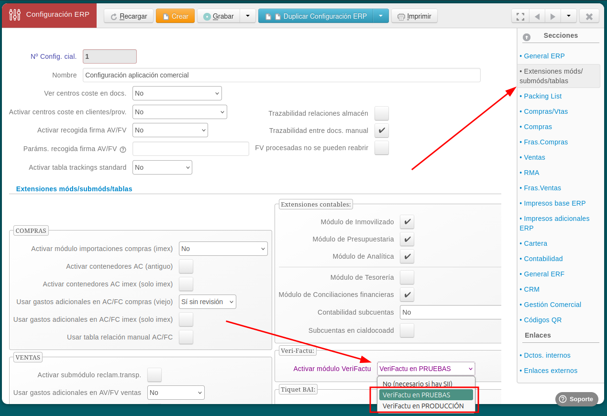Choose No (necesario si hay SII) option
The width and height of the screenshot is (607, 416).
[x=417, y=383]
